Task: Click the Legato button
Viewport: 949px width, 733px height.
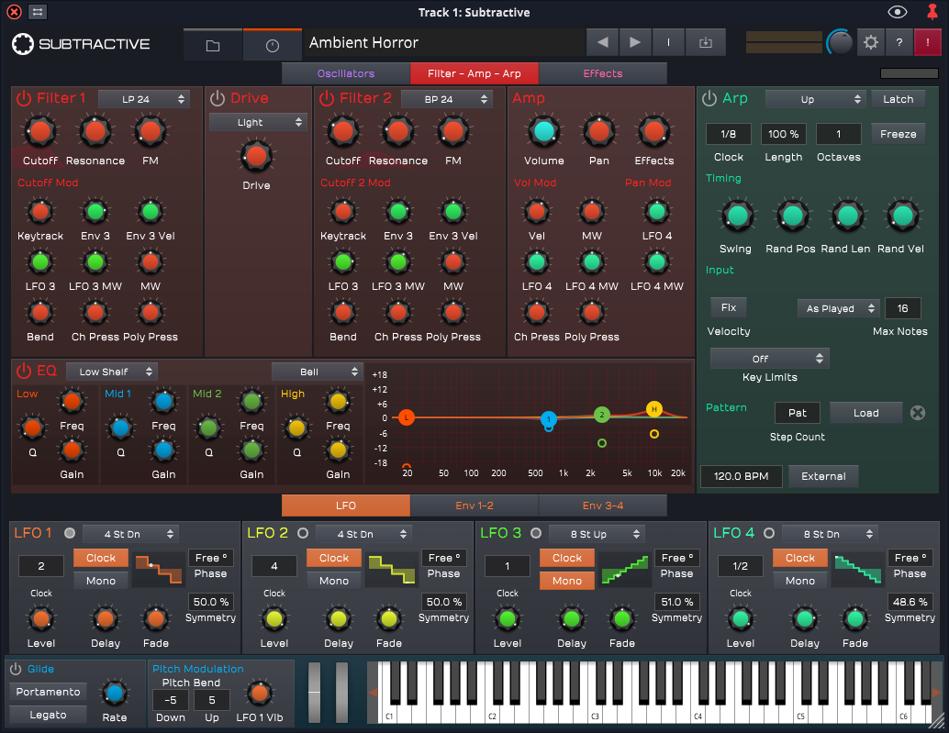Action: point(48,715)
